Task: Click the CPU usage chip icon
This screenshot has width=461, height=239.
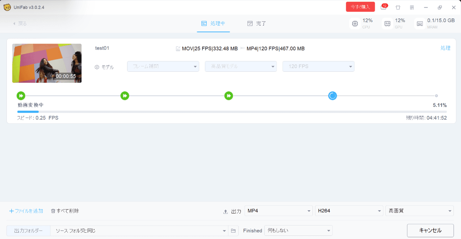Action: point(355,24)
